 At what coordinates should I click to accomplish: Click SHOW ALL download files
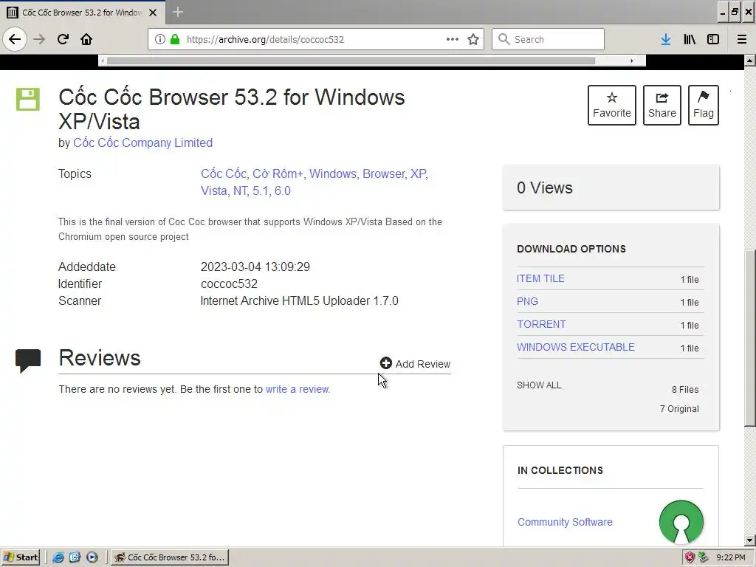(539, 385)
